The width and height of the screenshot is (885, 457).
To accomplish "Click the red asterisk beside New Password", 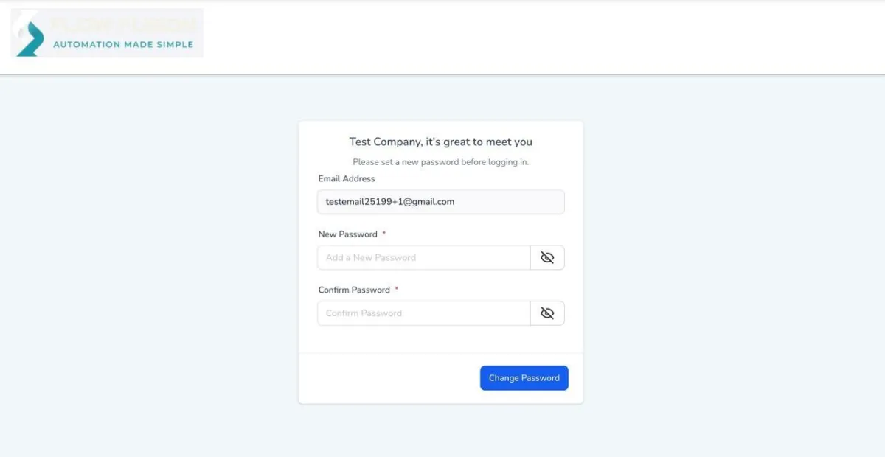I will coord(384,234).
